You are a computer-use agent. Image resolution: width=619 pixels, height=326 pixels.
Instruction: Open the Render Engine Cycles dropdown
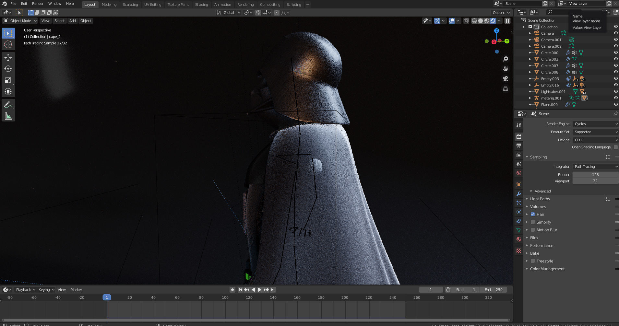click(595, 124)
